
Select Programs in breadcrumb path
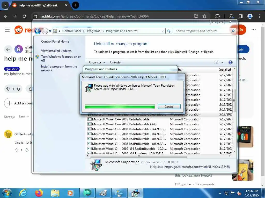(93, 31)
